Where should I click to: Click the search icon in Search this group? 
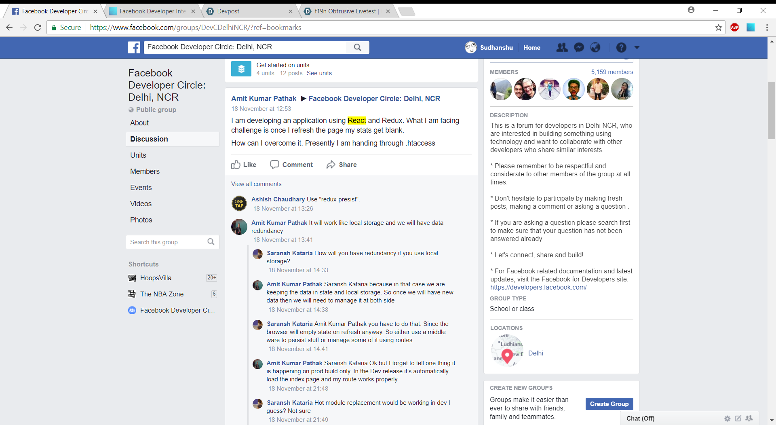click(211, 242)
